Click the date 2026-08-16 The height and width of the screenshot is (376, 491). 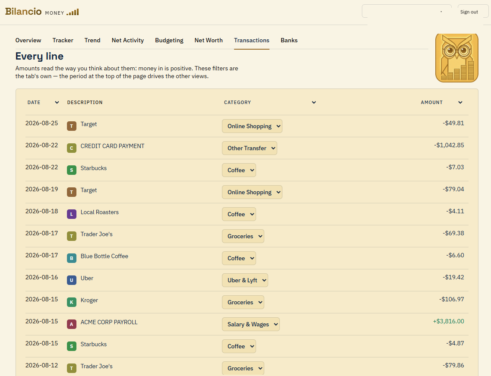pyautogui.click(x=41, y=278)
